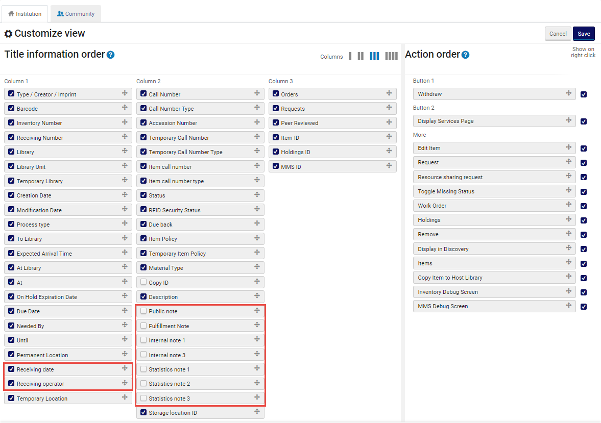Screen dimensions: 601x423
Task: Enable the Fulfillment Note checkbox
Action: tap(143, 326)
